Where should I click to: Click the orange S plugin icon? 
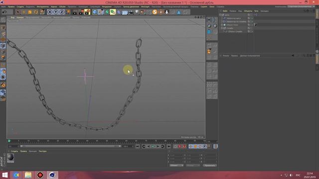coord(155,12)
